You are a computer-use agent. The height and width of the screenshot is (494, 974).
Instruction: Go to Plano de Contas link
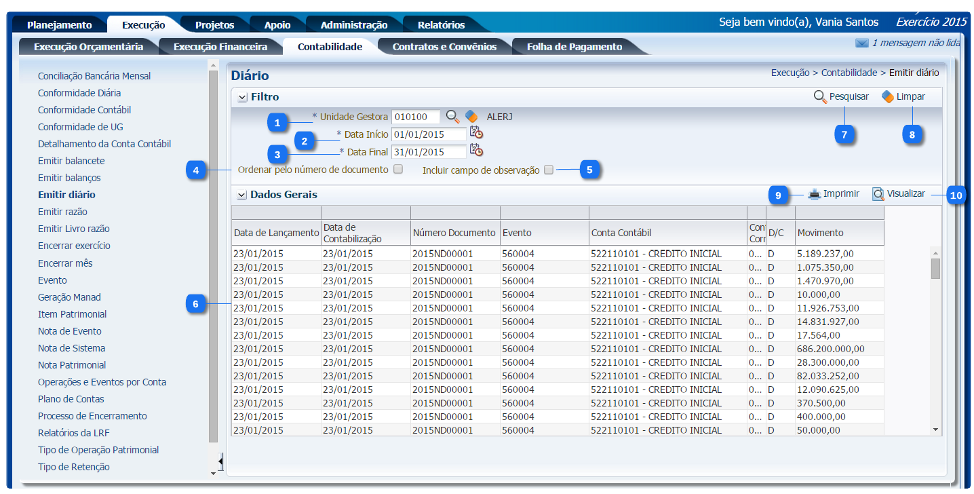71,399
